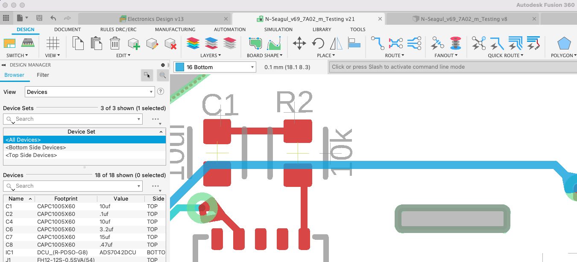Open the FANOUT dropdown menu
Viewport: 577px width, 262px height.
pyautogui.click(x=446, y=55)
